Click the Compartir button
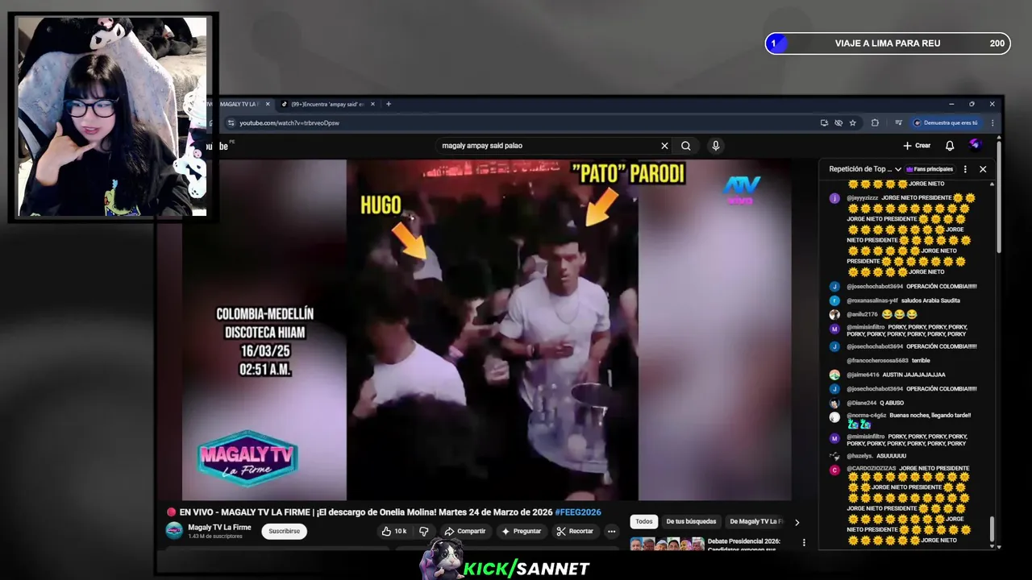The width and height of the screenshot is (1032, 580). click(x=465, y=531)
